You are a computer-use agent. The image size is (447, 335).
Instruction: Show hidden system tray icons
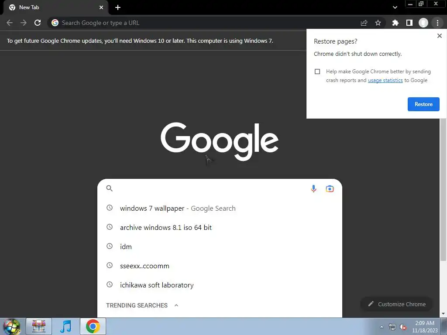coord(382,327)
